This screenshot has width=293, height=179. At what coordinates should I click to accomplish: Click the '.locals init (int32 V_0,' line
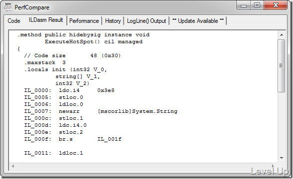click(x=66, y=70)
